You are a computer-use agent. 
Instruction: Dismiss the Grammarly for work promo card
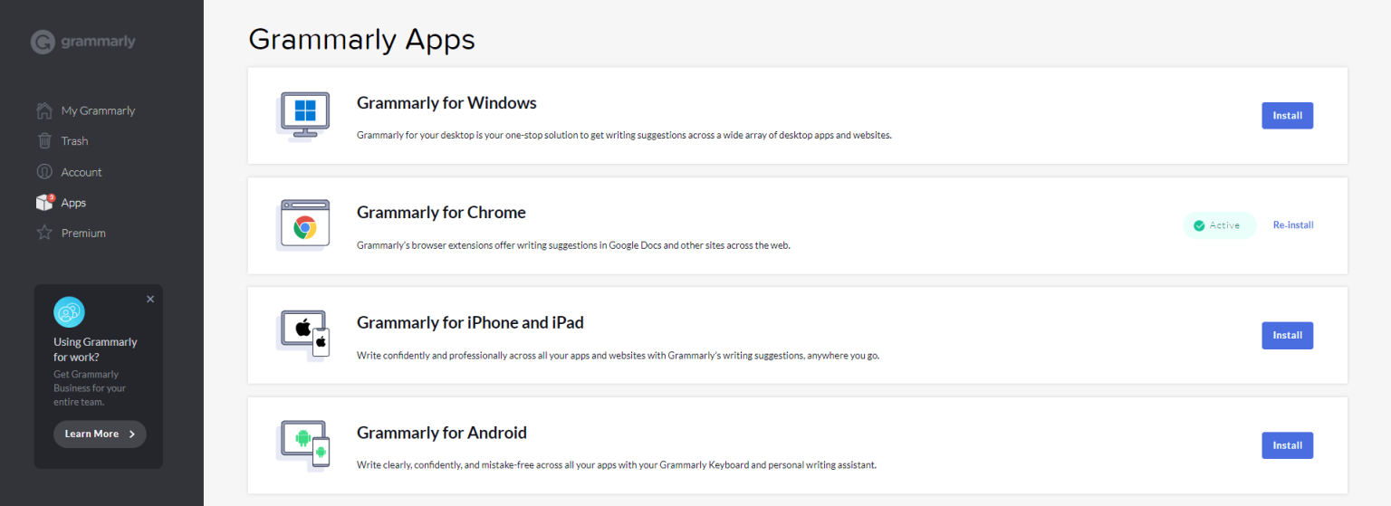(x=150, y=299)
